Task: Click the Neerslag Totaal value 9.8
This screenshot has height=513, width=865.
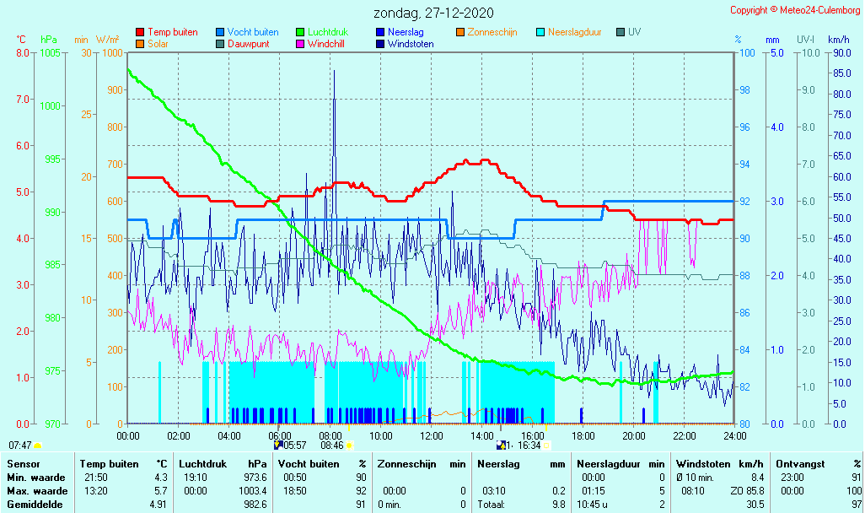Action: [558, 505]
